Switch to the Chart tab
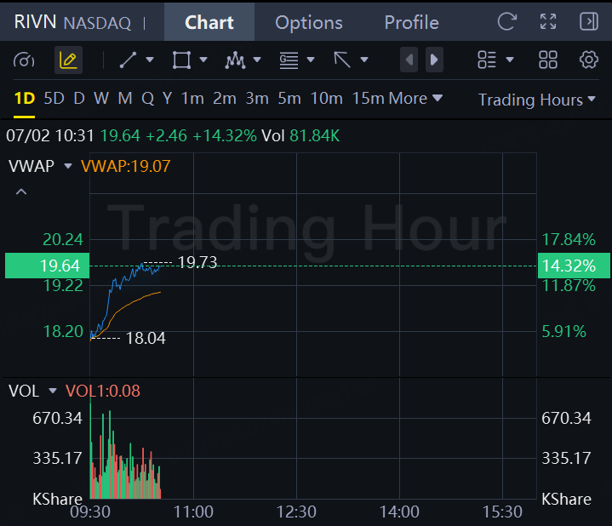 point(209,22)
